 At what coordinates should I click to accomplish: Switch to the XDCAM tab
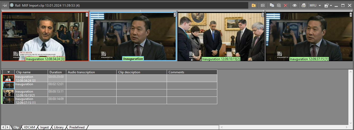[29, 127]
